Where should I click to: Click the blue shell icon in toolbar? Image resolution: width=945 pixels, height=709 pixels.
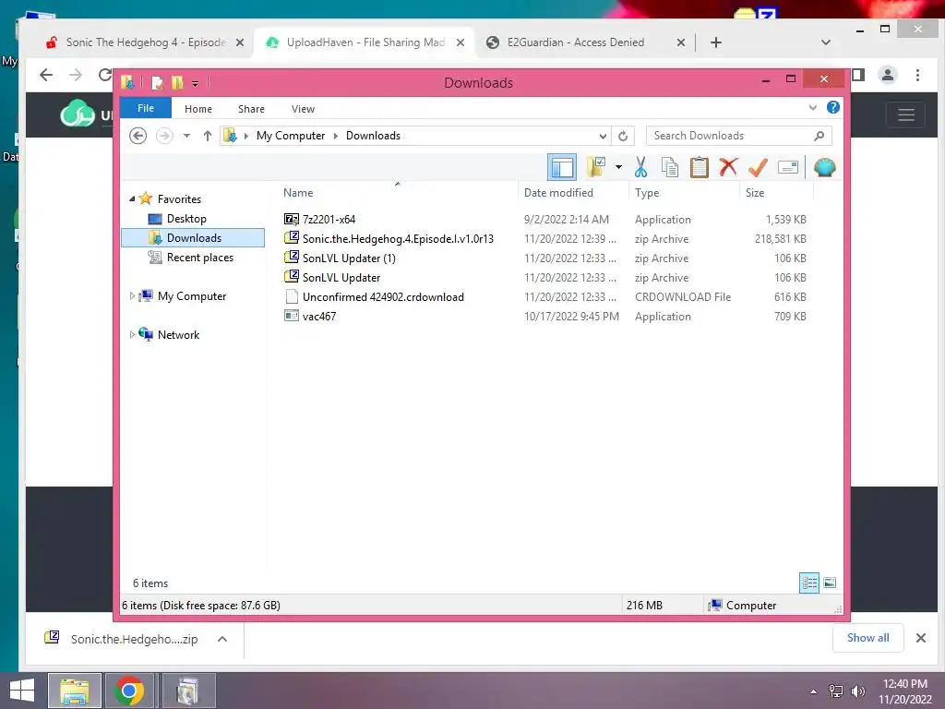coord(824,167)
